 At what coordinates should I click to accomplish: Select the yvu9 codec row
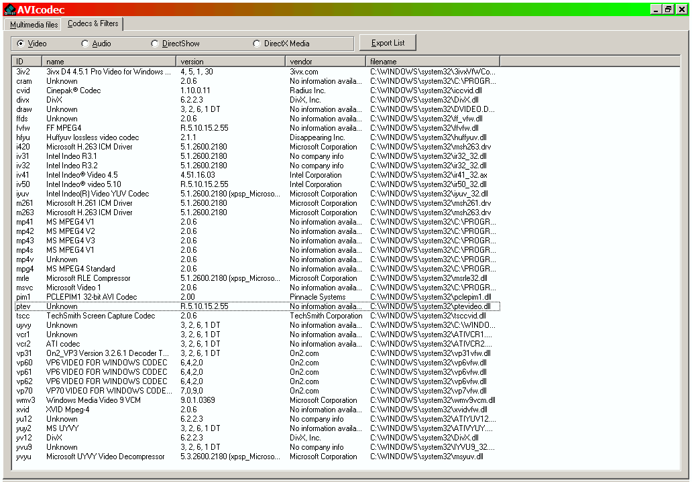(256, 447)
